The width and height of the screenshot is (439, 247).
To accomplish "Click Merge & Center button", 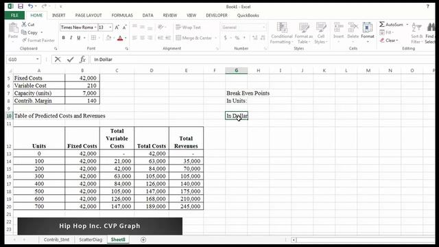I will coord(193,38).
